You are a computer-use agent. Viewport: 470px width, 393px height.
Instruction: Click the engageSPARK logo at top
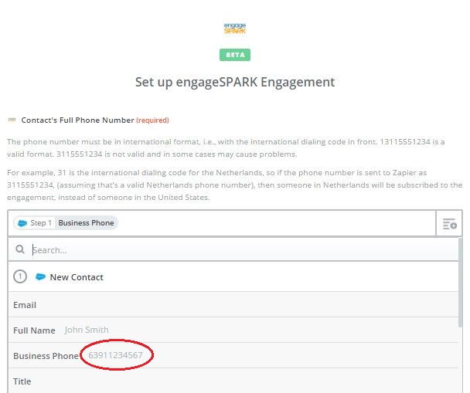tap(235, 28)
